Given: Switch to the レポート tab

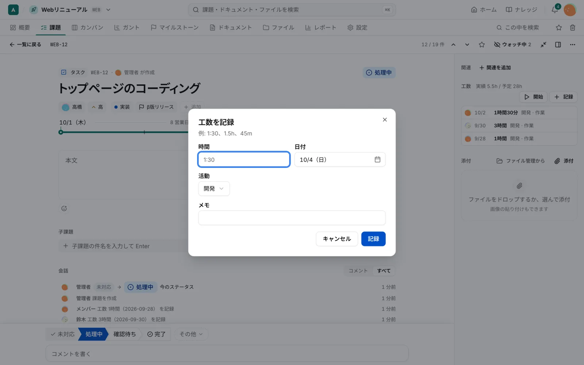Looking at the screenshot, I should point(320,27).
